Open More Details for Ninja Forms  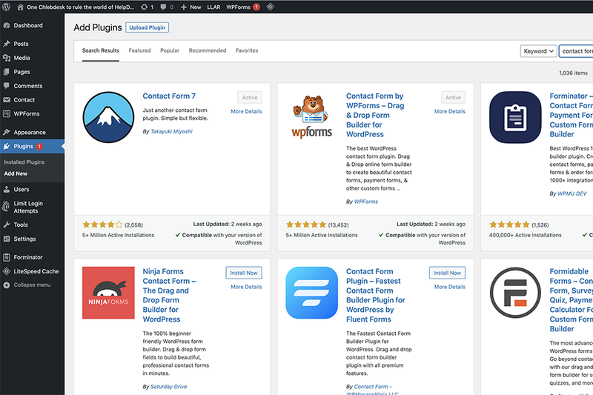coord(246,287)
